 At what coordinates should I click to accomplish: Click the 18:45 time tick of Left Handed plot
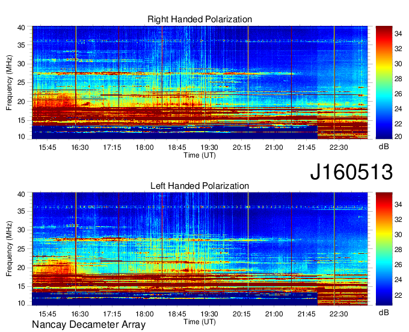[177, 314]
